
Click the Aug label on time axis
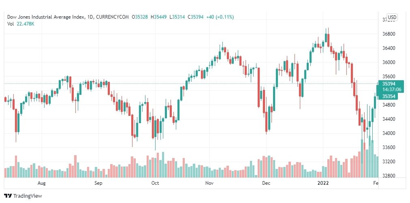click(41, 183)
